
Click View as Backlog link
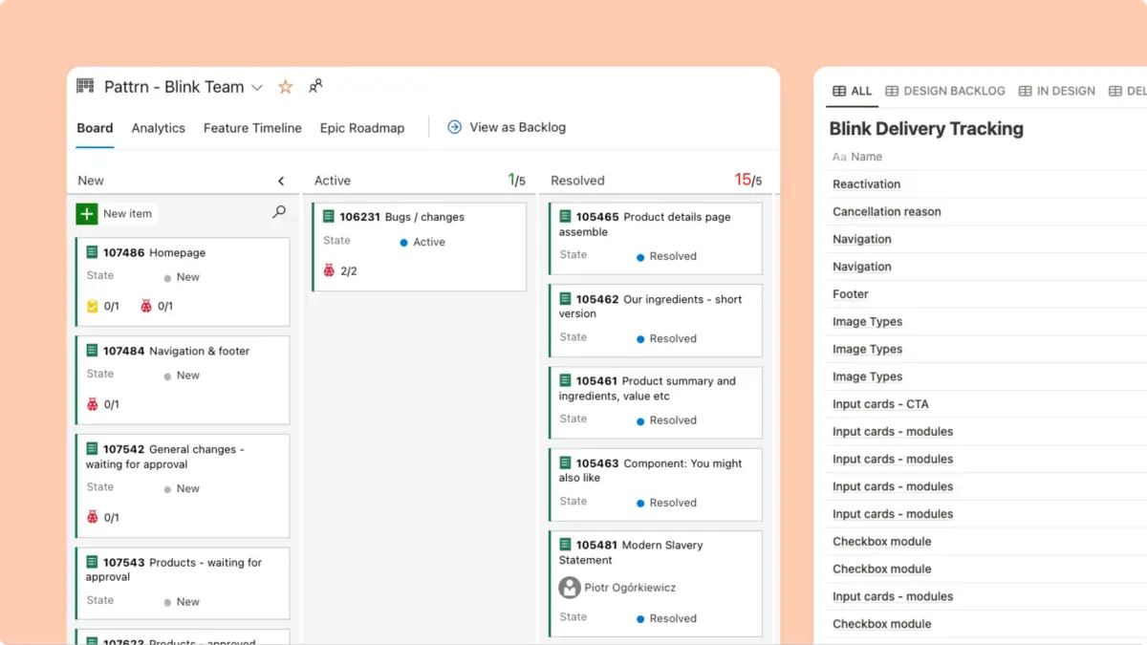[x=518, y=127]
